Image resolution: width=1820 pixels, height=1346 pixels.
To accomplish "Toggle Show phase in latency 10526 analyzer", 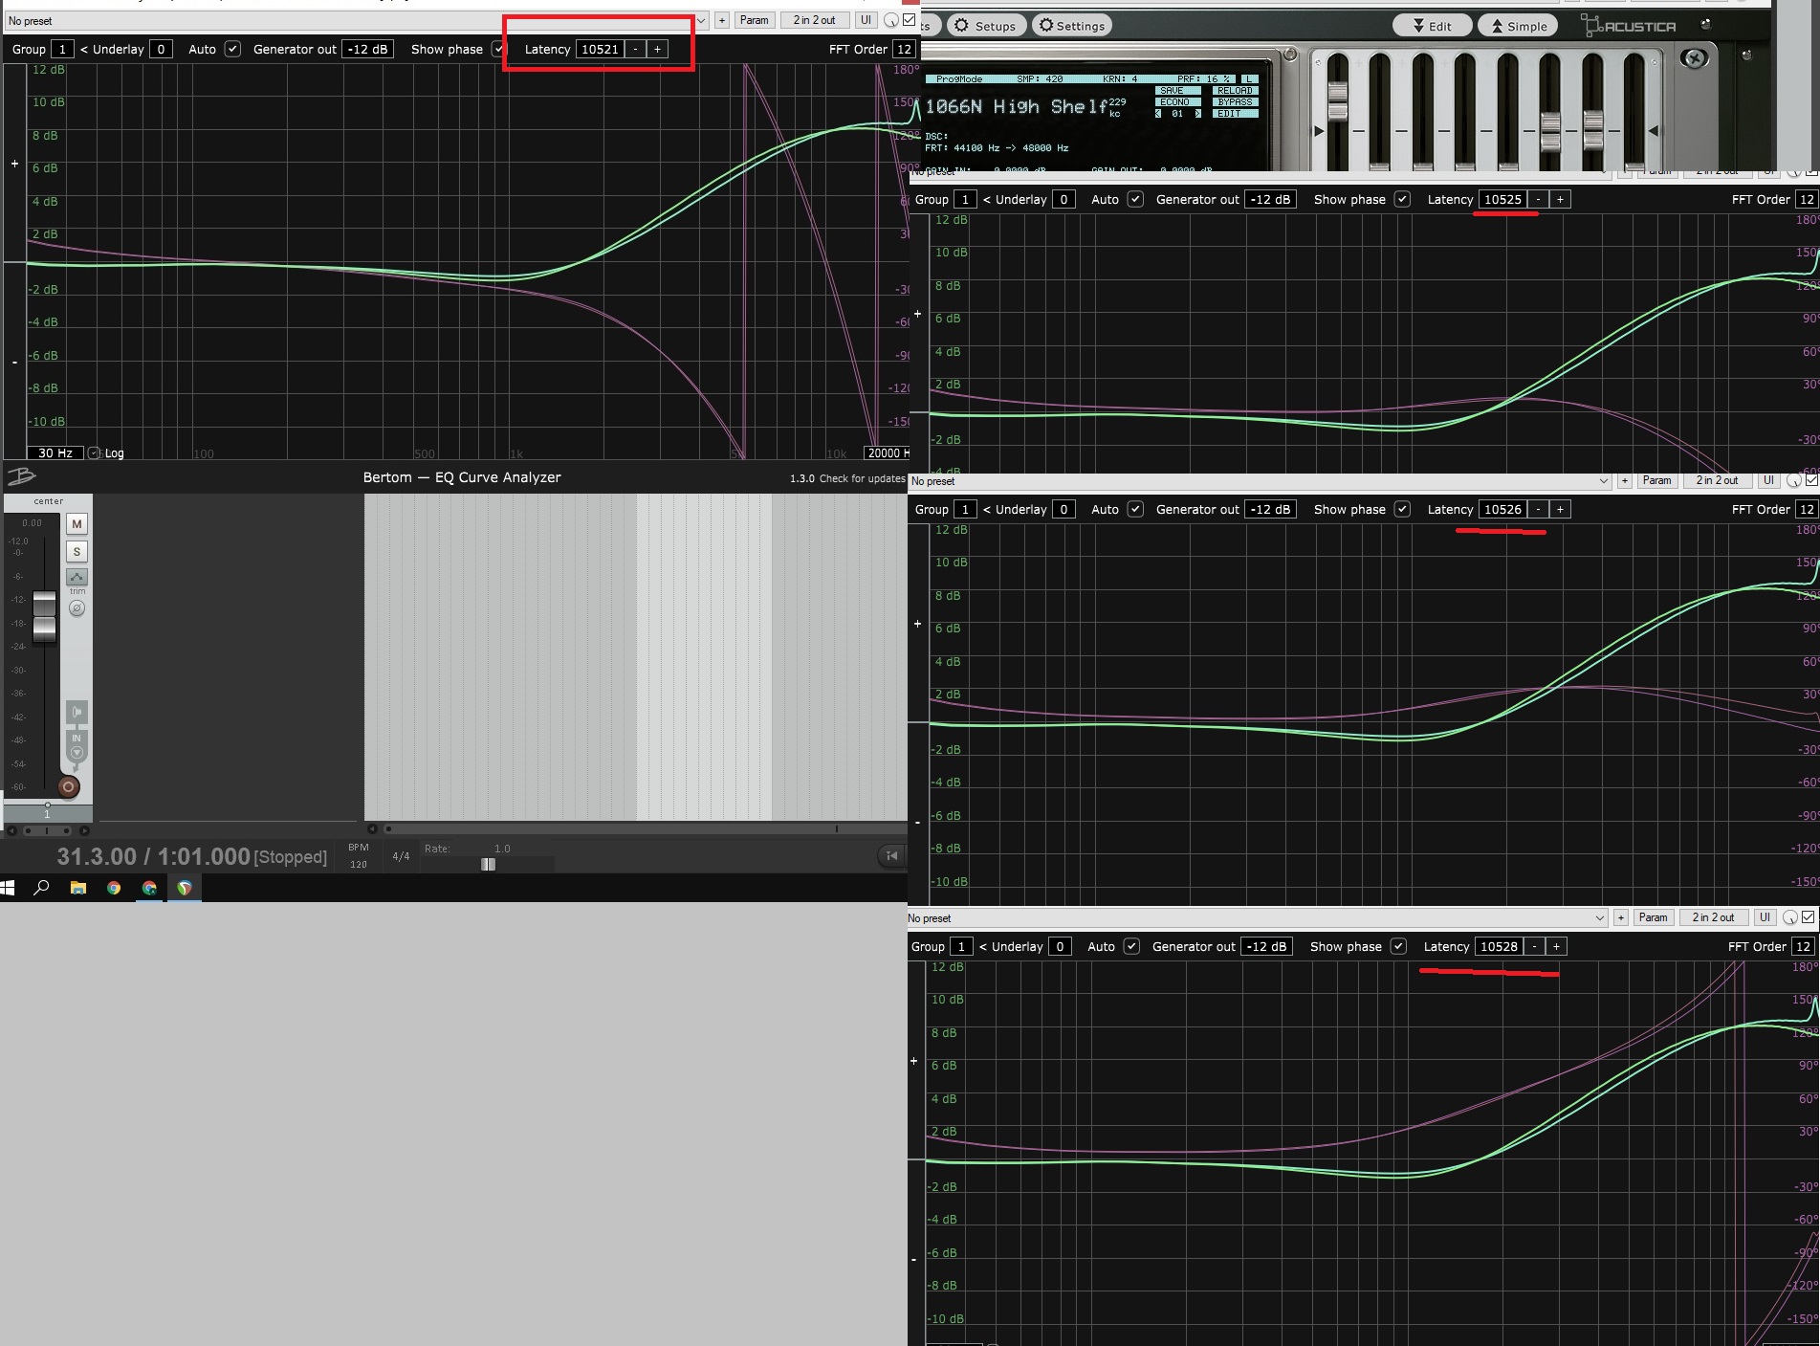I will point(1402,509).
